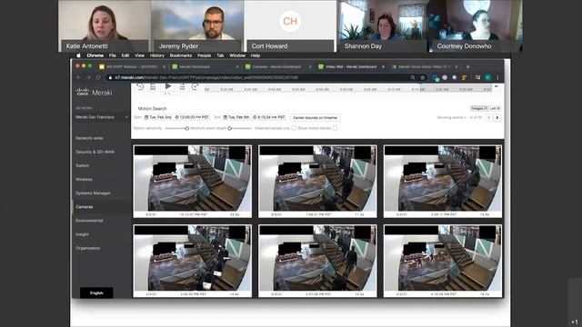Adjust the Minimum event length slider handle

229,128
